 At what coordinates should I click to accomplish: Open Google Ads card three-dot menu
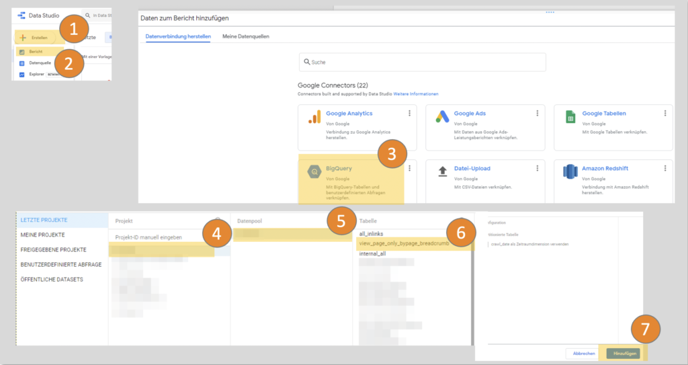click(x=537, y=114)
